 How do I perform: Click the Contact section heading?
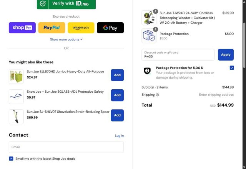point(18,135)
